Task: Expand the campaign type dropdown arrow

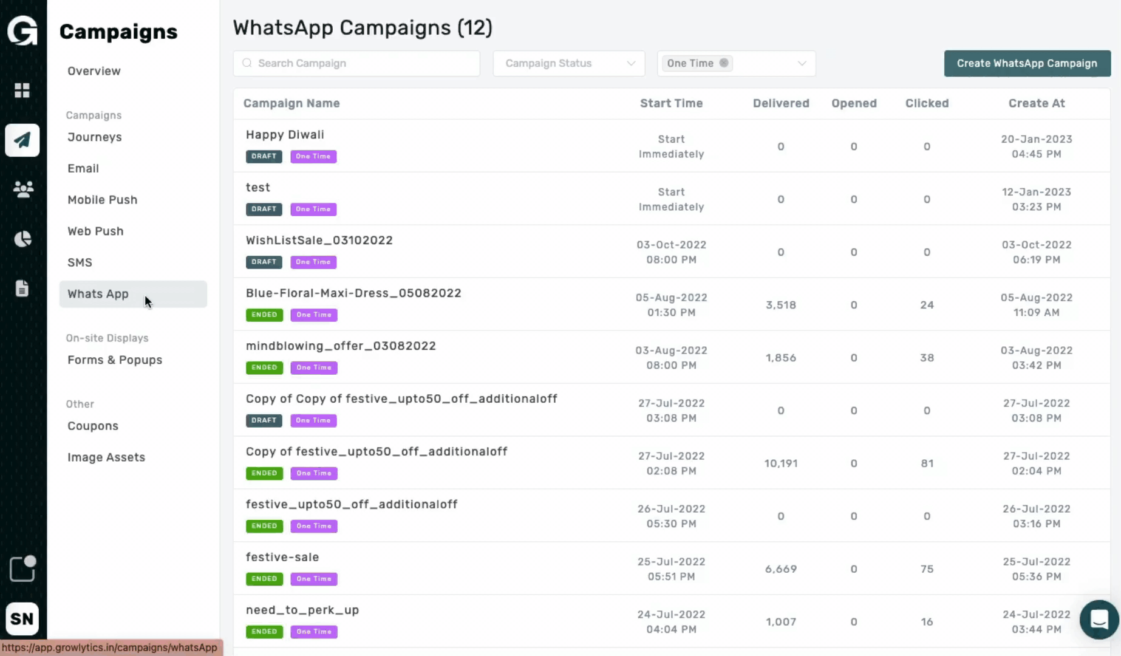Action: tap(802, 63)
